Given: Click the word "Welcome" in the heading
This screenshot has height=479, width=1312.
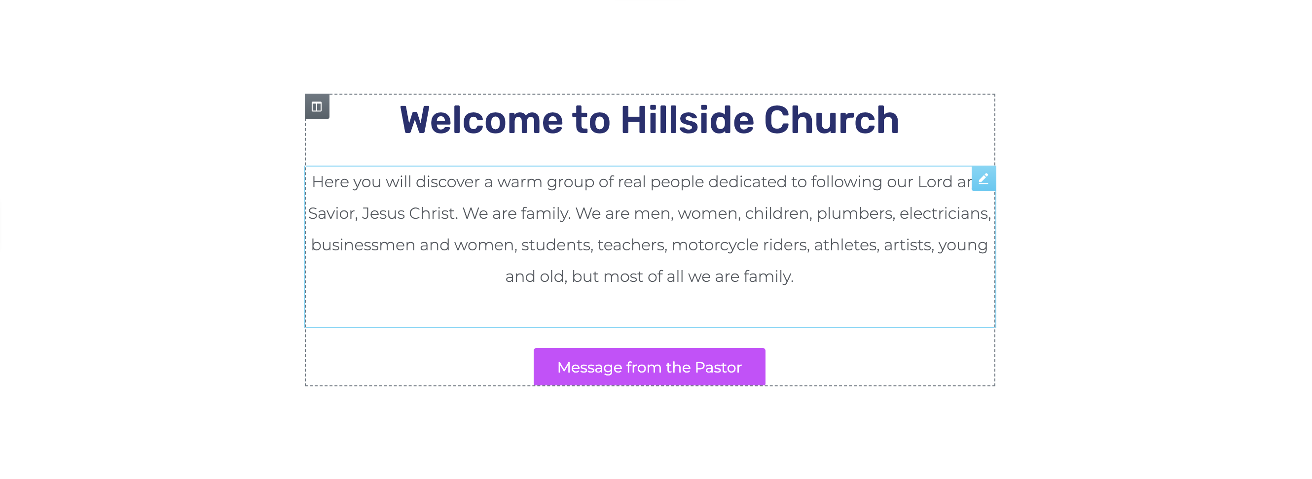Looking at the screenshot, I should coord(481,120).
